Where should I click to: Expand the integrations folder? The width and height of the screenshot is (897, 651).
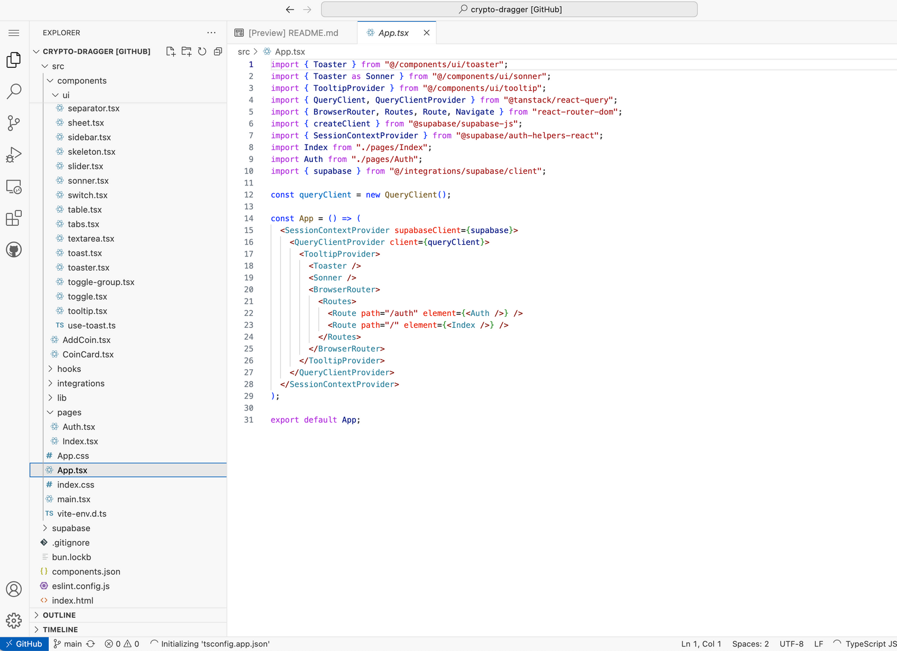pos(80,383)
